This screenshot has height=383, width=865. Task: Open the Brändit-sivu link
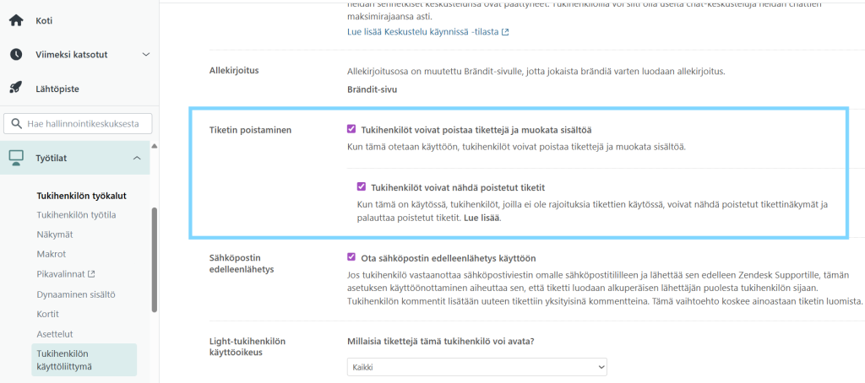pyautogui.click(x=372, y=89)
